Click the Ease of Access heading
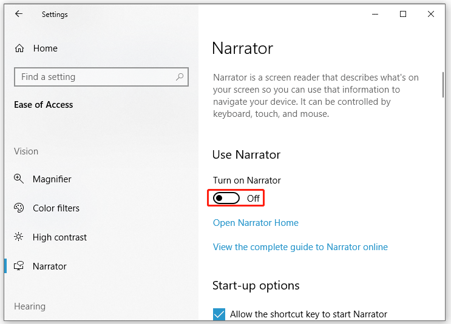 [x=44, y=105]
